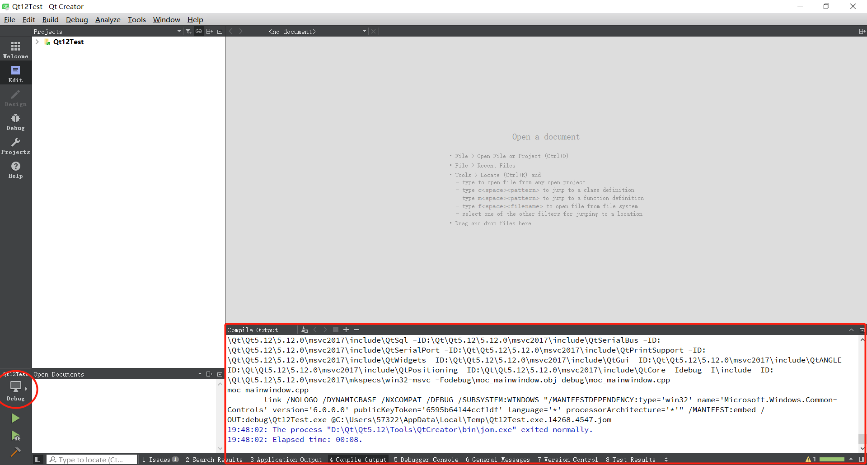867x465 pixels.
Task: Show the 5 Debugger Console pane
Action: [426, 459]
